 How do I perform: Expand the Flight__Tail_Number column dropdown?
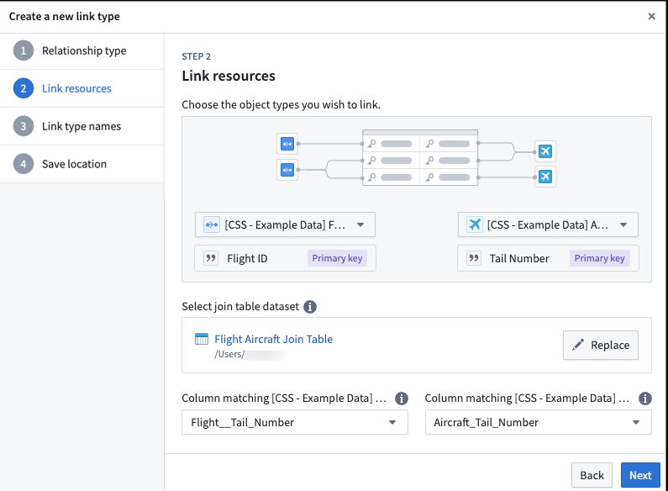pyautogui.click(x=295, y=422)
